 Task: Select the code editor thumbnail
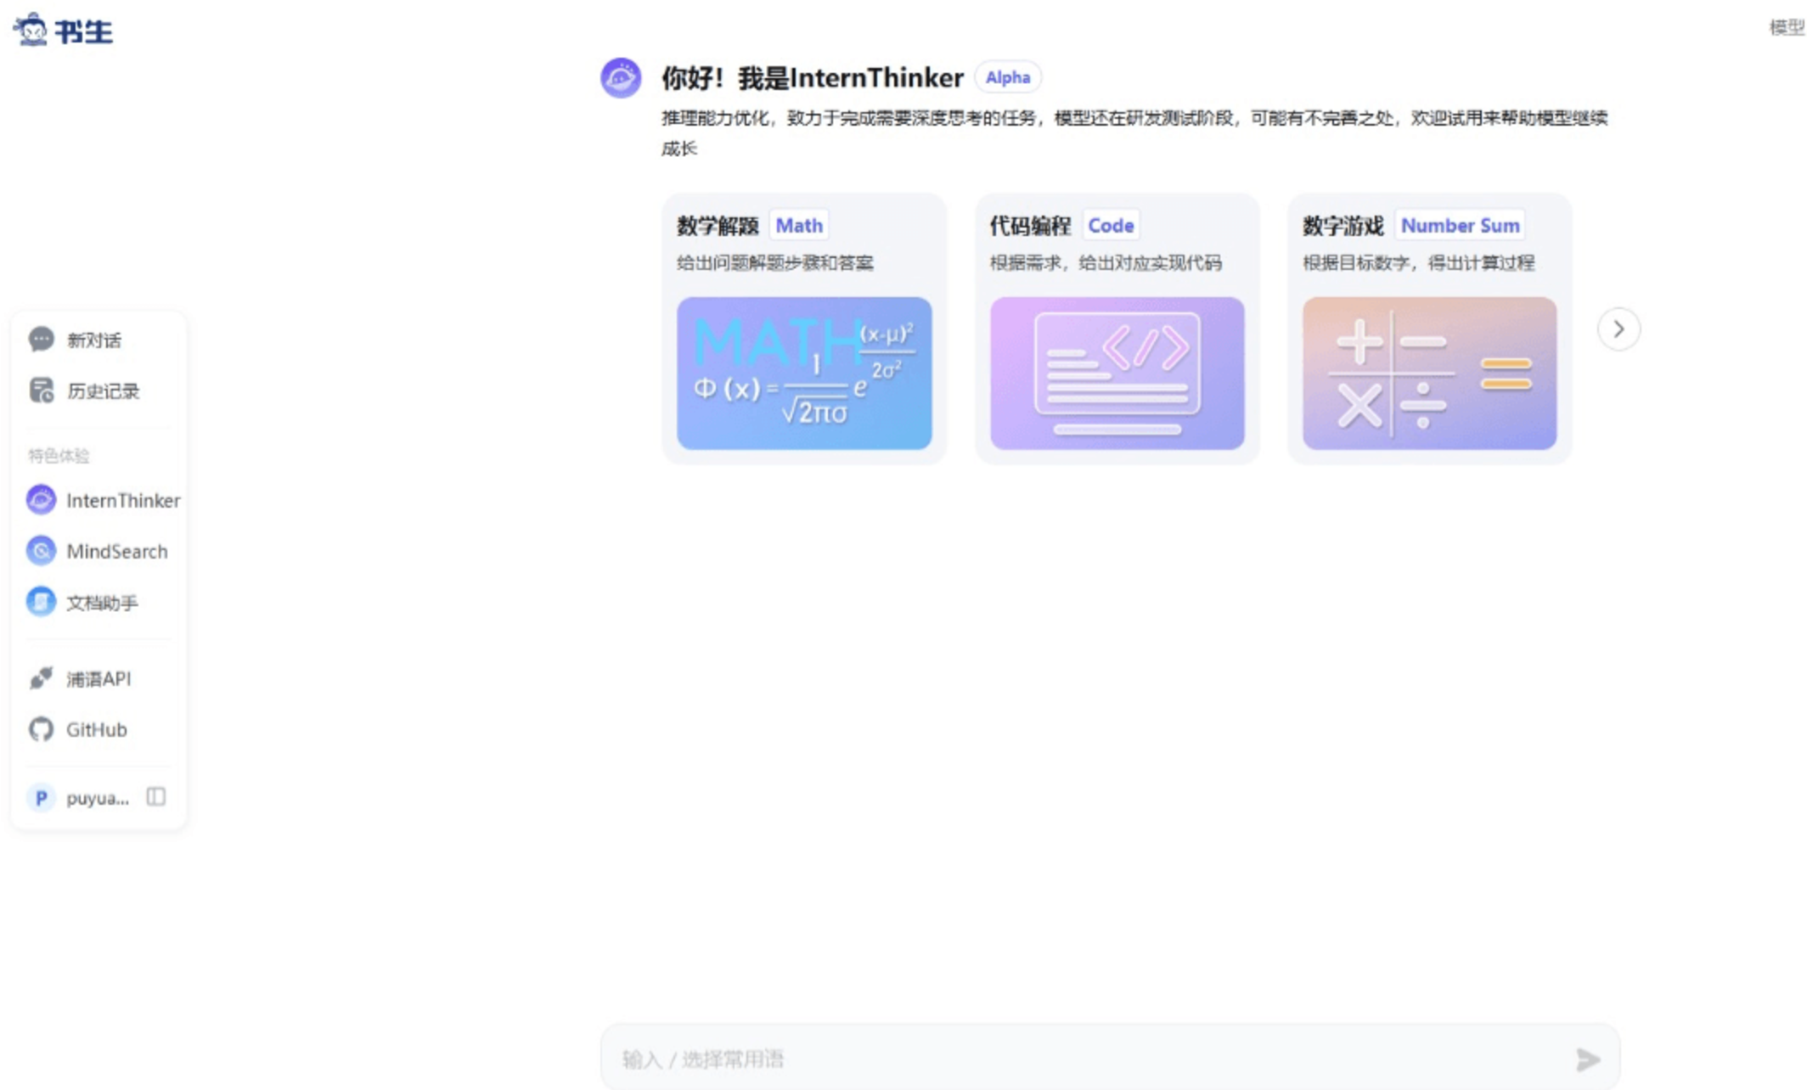[1117, 373]
